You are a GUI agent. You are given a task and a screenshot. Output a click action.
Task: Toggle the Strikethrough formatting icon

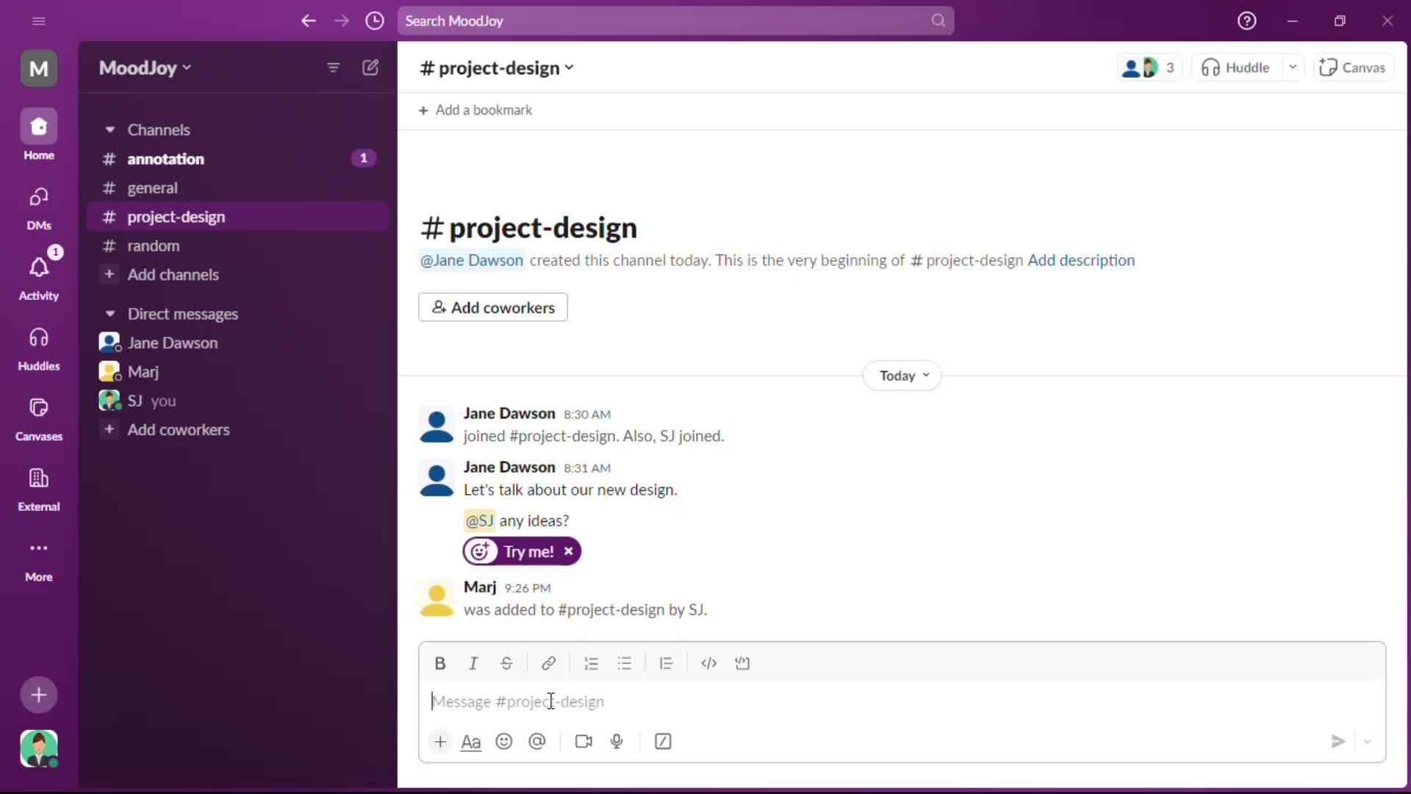pos(506,663)
